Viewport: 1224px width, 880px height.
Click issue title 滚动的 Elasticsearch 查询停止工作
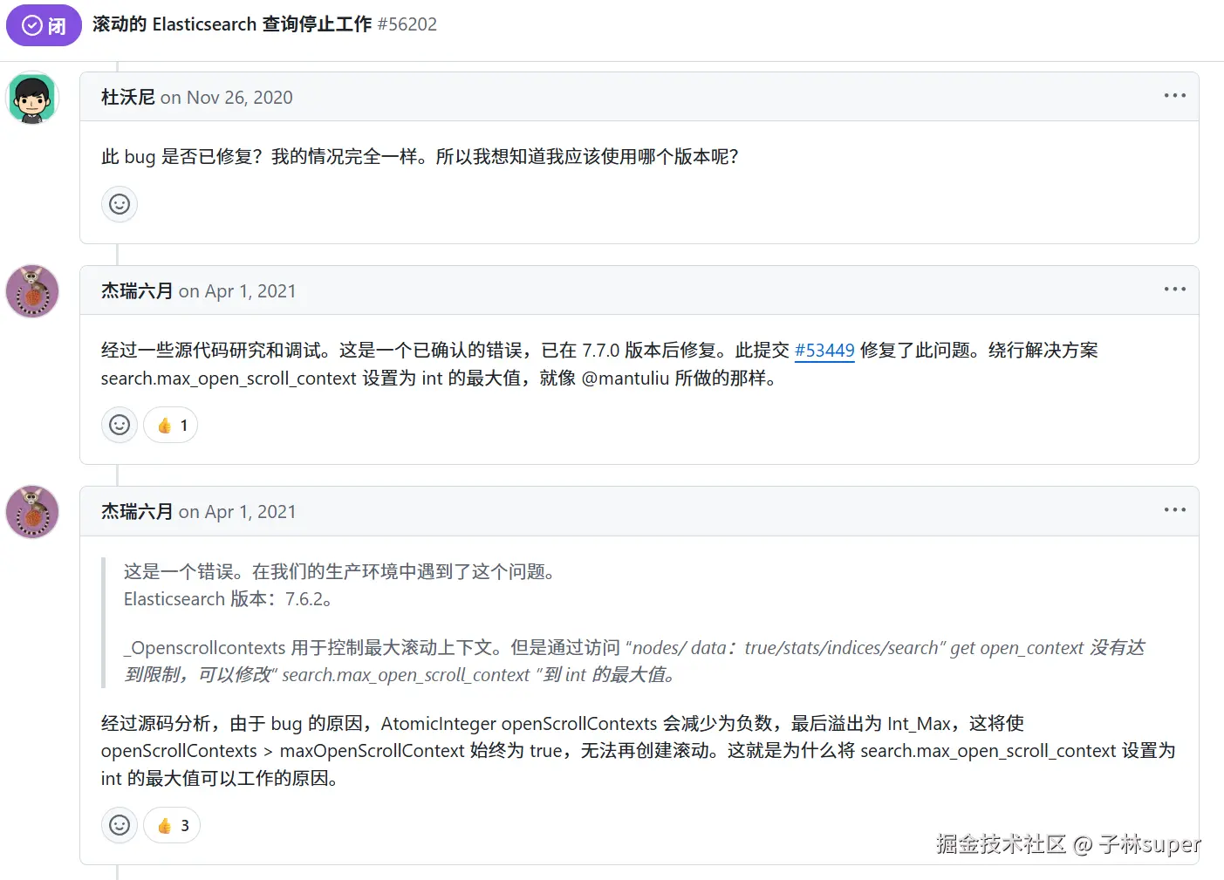[232, 24]
